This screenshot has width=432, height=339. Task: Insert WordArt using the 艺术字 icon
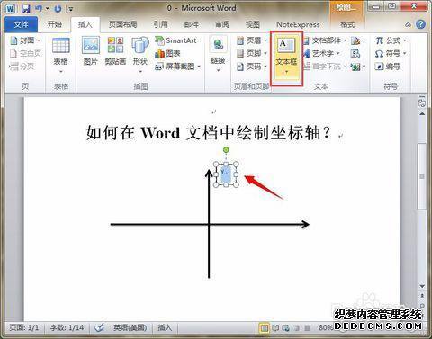(307, 53)
